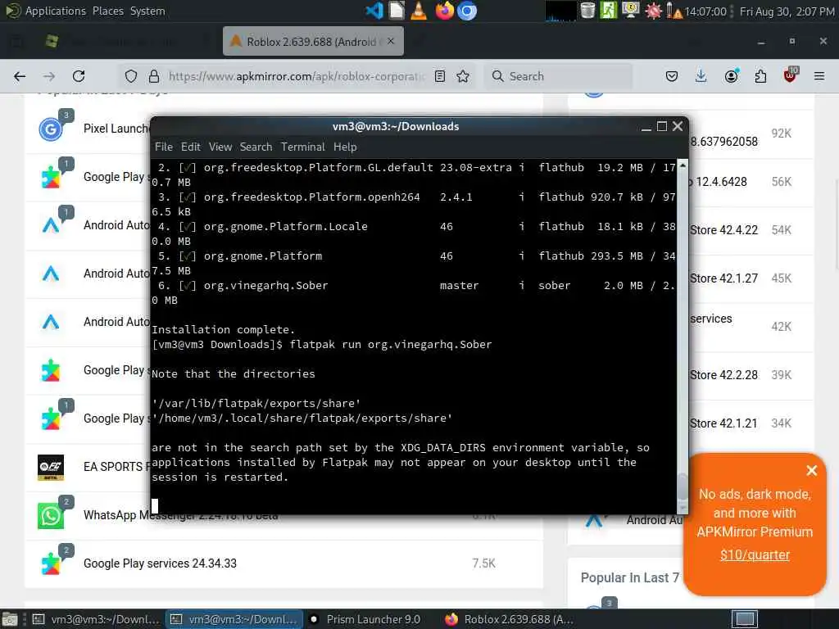This screenshot has height=629, width=839.
Task: Click the clock showing Fri Aug 30
Action: 787,11
